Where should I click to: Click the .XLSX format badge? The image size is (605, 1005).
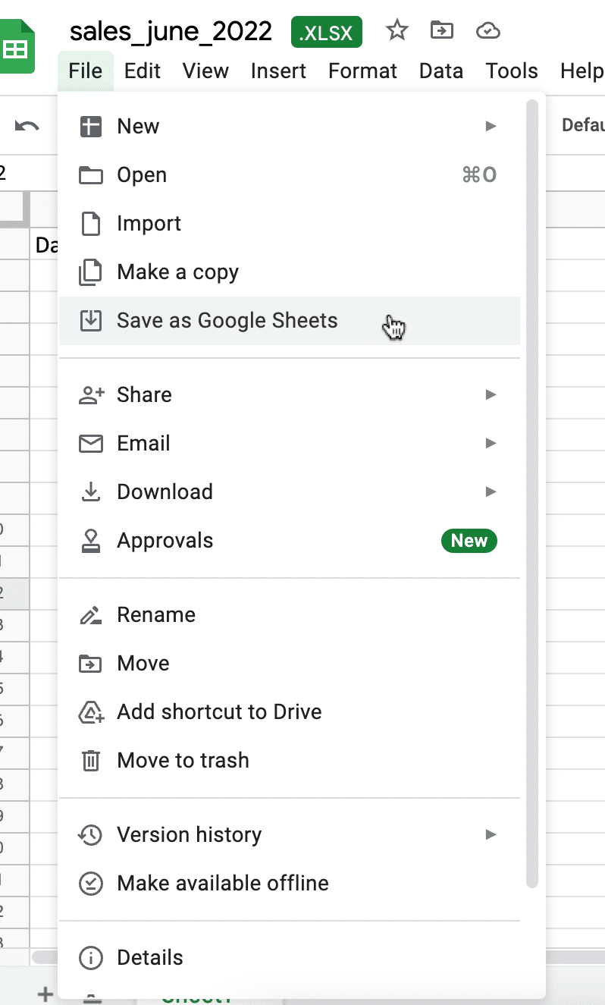(x=326, y=32)
